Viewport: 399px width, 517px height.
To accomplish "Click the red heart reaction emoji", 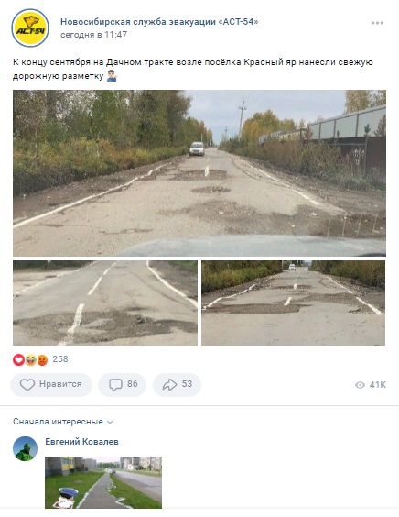I will [x=19, y=359].
